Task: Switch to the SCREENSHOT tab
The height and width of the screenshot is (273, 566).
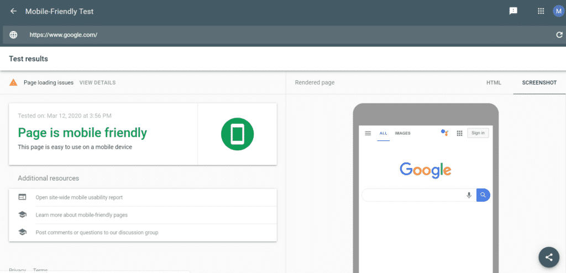Action: click(x=539, y=83)
